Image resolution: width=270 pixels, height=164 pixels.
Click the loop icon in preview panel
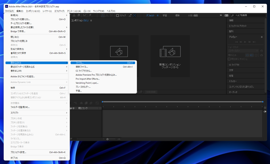262,55
